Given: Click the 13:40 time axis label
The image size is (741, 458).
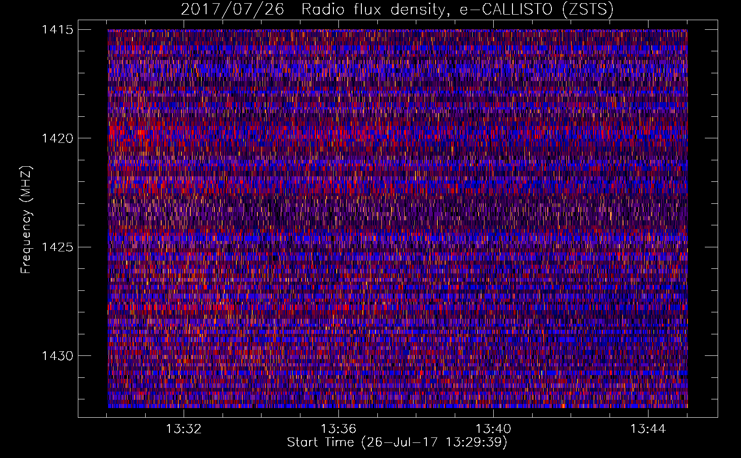Looking at the screenshot, I should [x=494, y=429].
